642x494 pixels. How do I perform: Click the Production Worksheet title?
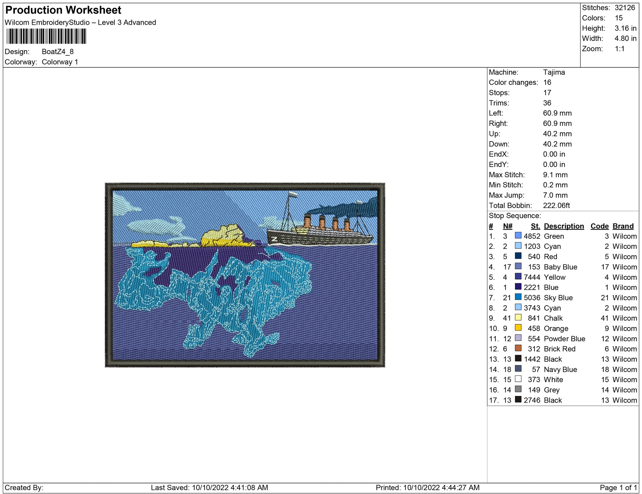pyautogui.click(x=63, y=10)
